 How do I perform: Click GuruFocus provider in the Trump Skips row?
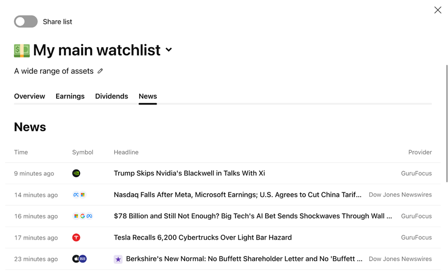[416, 173]
